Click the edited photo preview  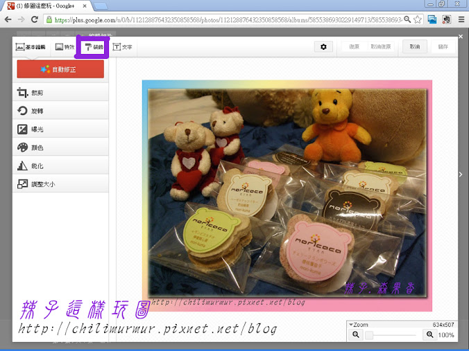tap(287, 196)
